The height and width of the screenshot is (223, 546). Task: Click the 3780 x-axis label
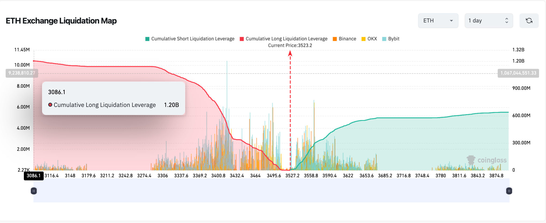click(x=441, y=176)
